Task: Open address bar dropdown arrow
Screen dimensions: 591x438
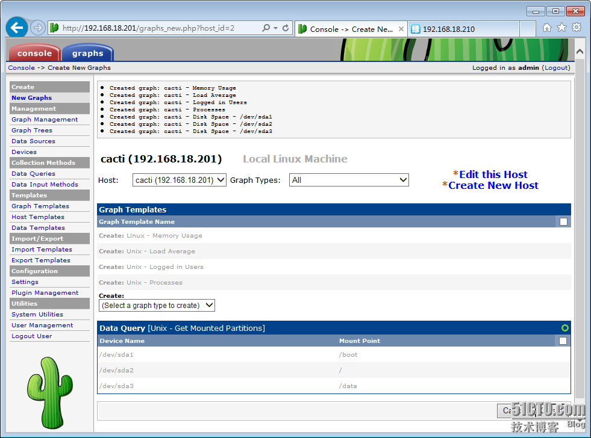Action: (275, 28)
